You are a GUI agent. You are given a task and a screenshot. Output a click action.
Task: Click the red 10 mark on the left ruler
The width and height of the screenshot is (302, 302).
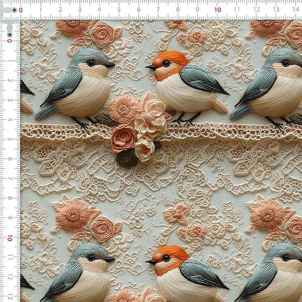(x=9, y=238)
